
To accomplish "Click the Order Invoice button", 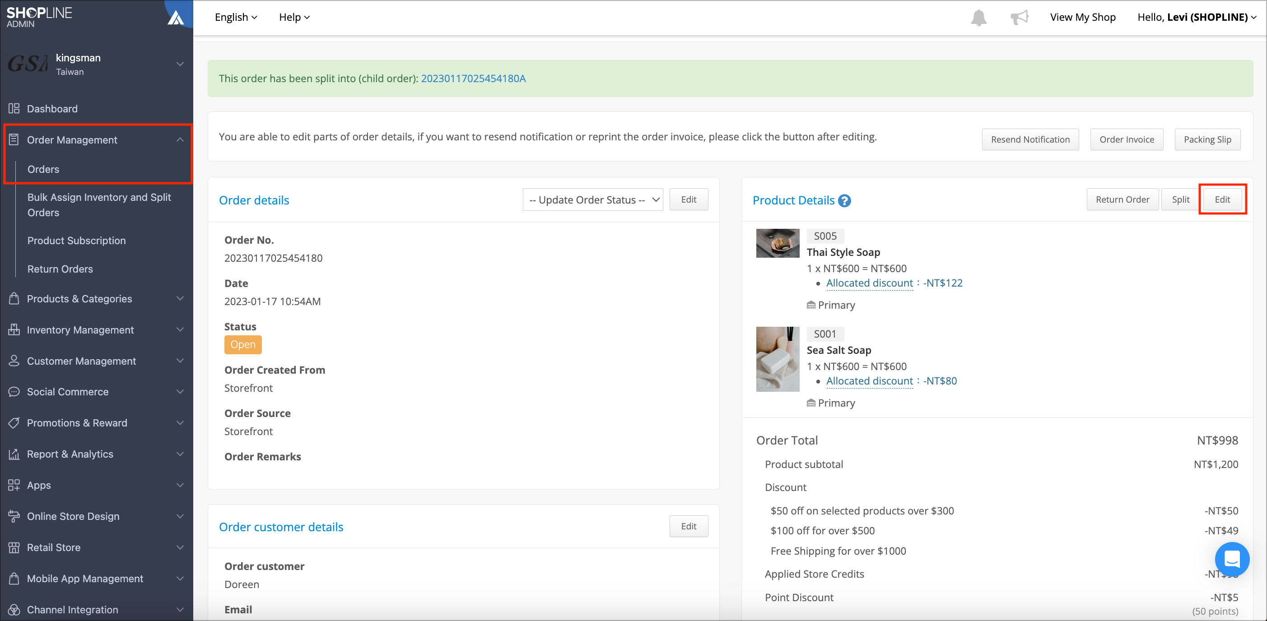I will pos(1126,139).
